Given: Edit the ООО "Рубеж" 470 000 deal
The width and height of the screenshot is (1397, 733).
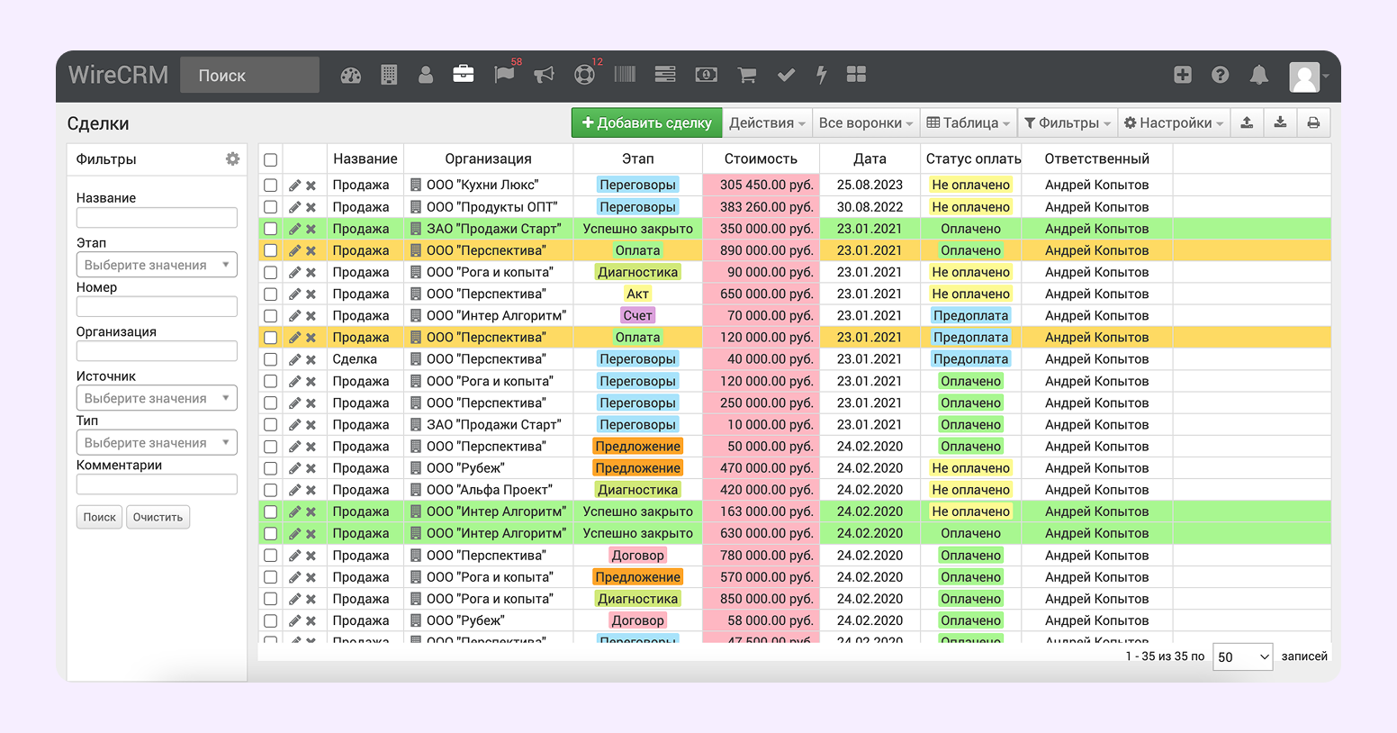Looking at the screenshot, I should [294, 468].
